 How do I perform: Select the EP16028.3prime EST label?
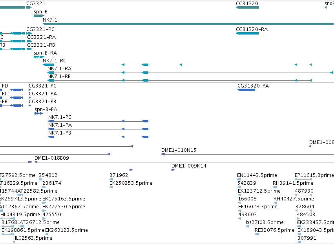[x=258, y=206]
